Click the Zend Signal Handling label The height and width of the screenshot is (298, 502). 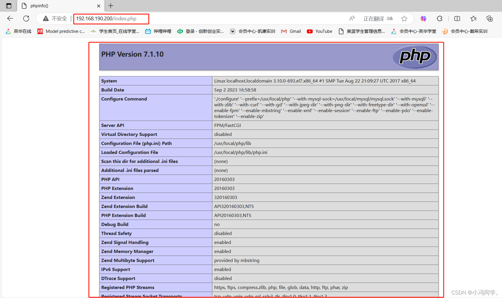click(x=125, y=242)
